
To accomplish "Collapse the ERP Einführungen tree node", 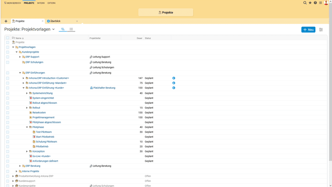I will click(20, 73).
